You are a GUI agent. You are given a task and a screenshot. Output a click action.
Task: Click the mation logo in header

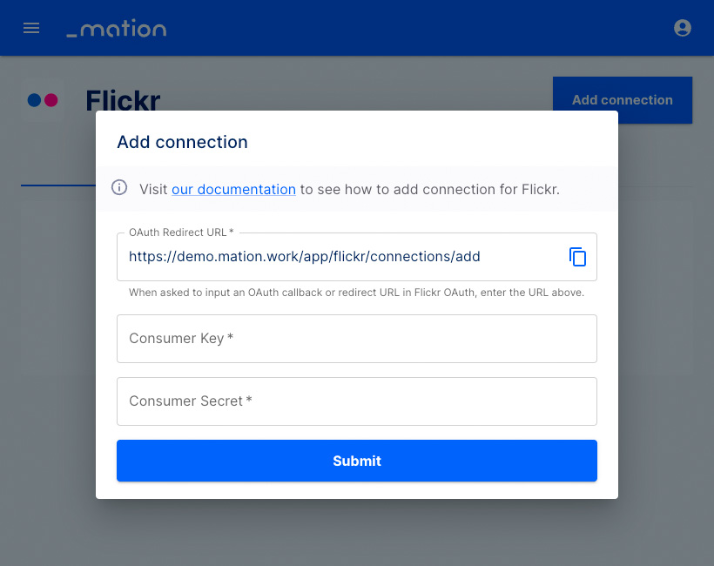pos(117,28)
